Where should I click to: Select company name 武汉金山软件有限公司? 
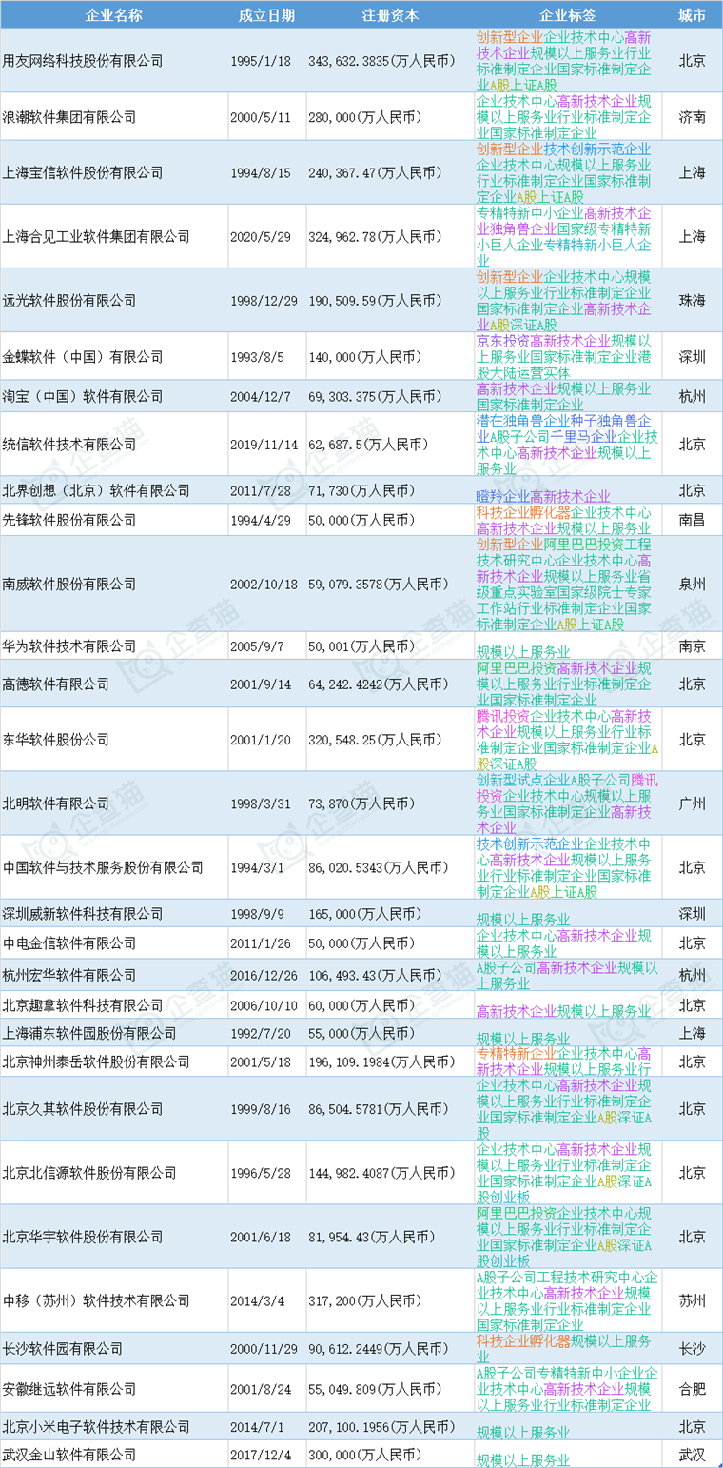coord(69,1455)
